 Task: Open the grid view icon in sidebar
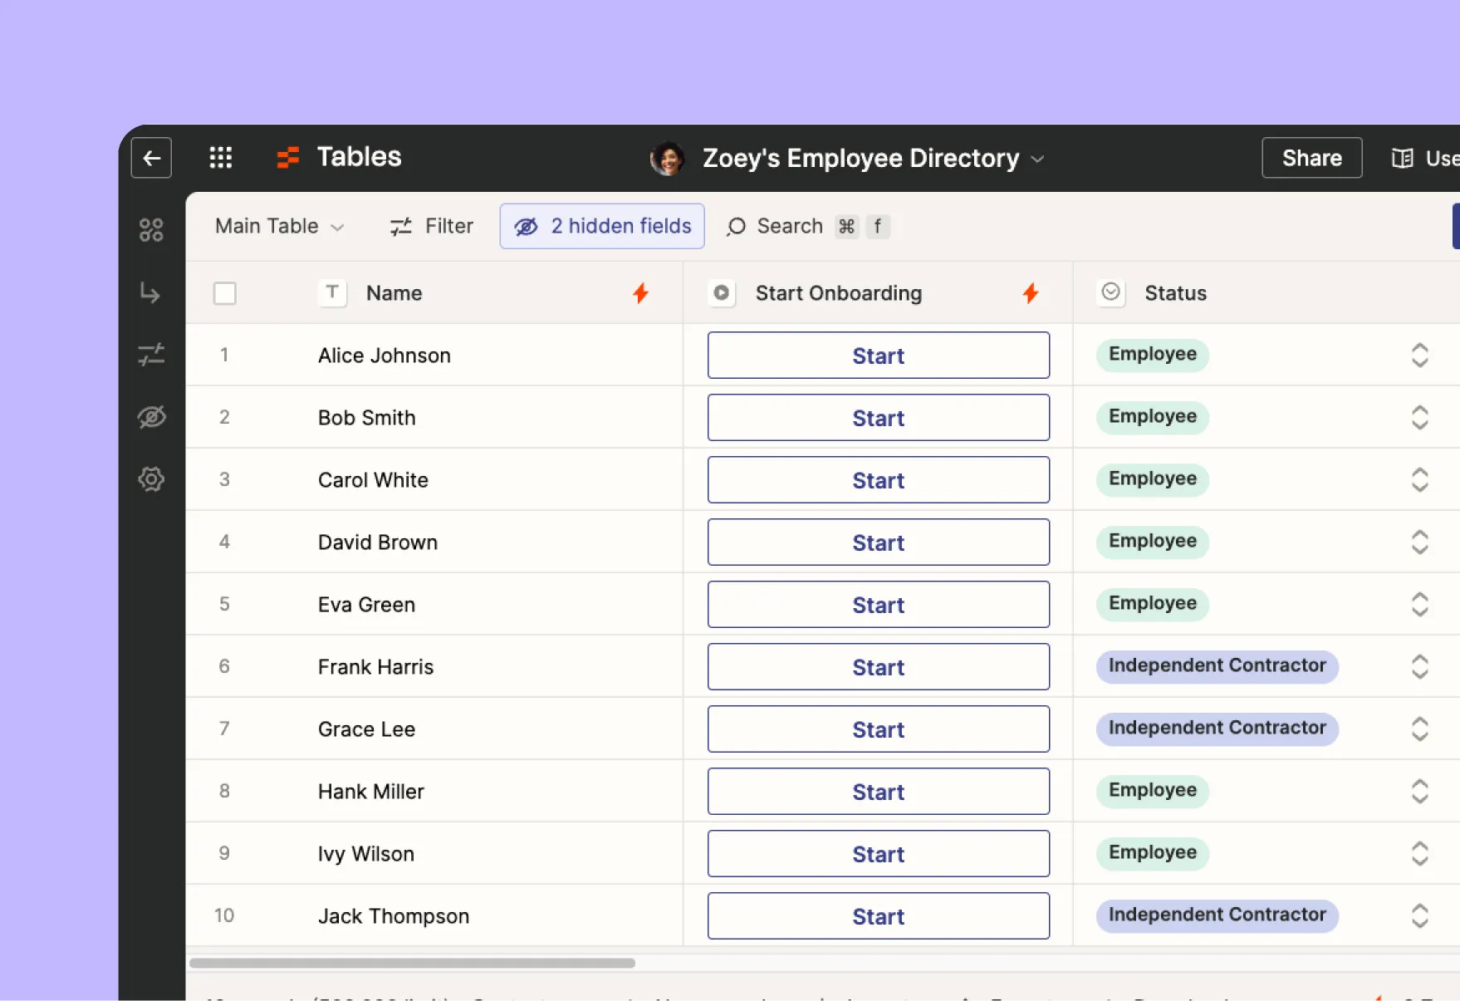pos(151,229)
